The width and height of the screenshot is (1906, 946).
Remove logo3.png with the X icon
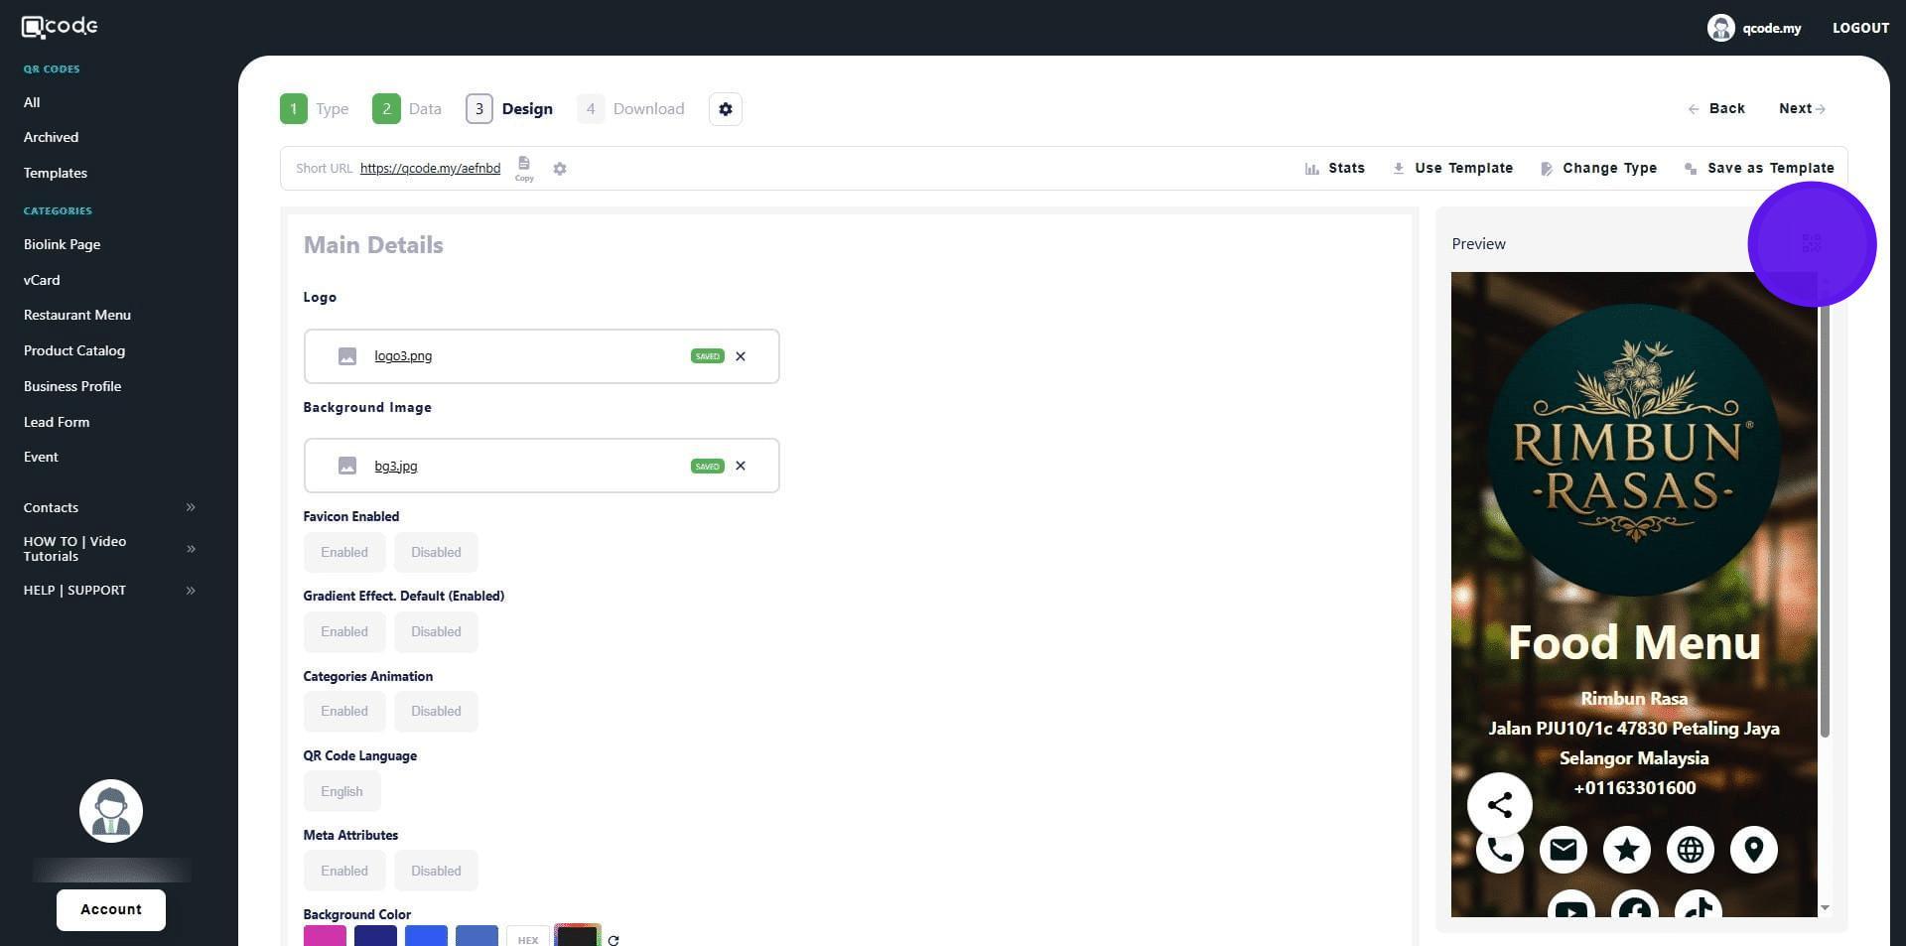pyautogui.click(x=741, y=356)
